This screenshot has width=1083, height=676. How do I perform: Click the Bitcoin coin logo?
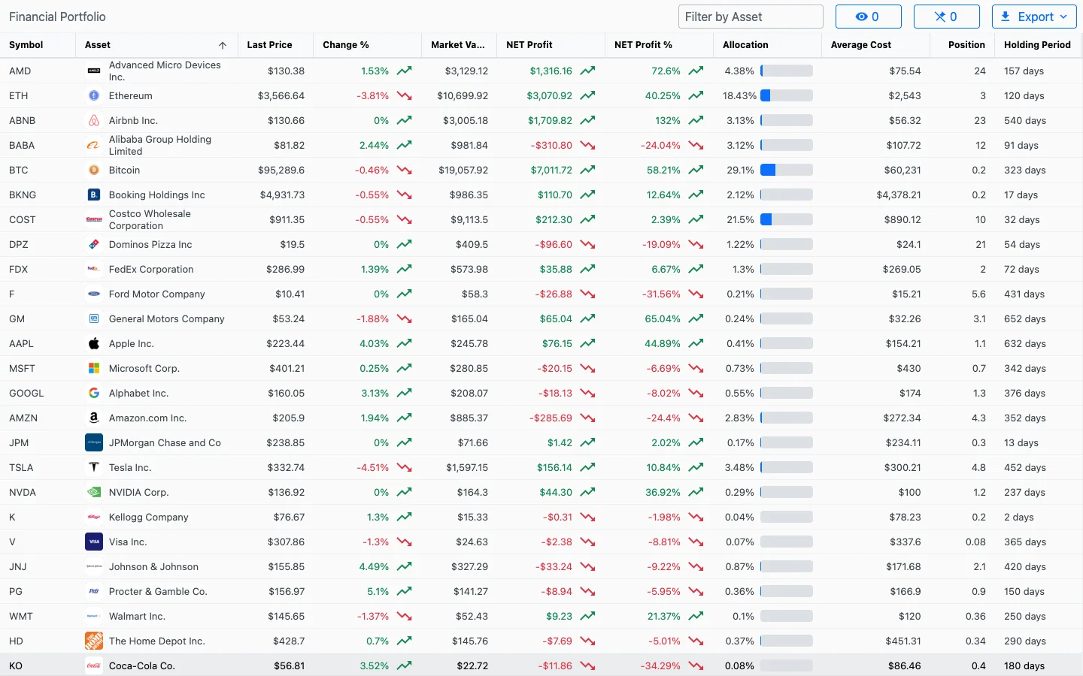tap(94, 170)
